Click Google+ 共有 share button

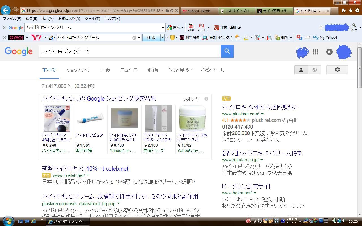[x=221, y=27]
